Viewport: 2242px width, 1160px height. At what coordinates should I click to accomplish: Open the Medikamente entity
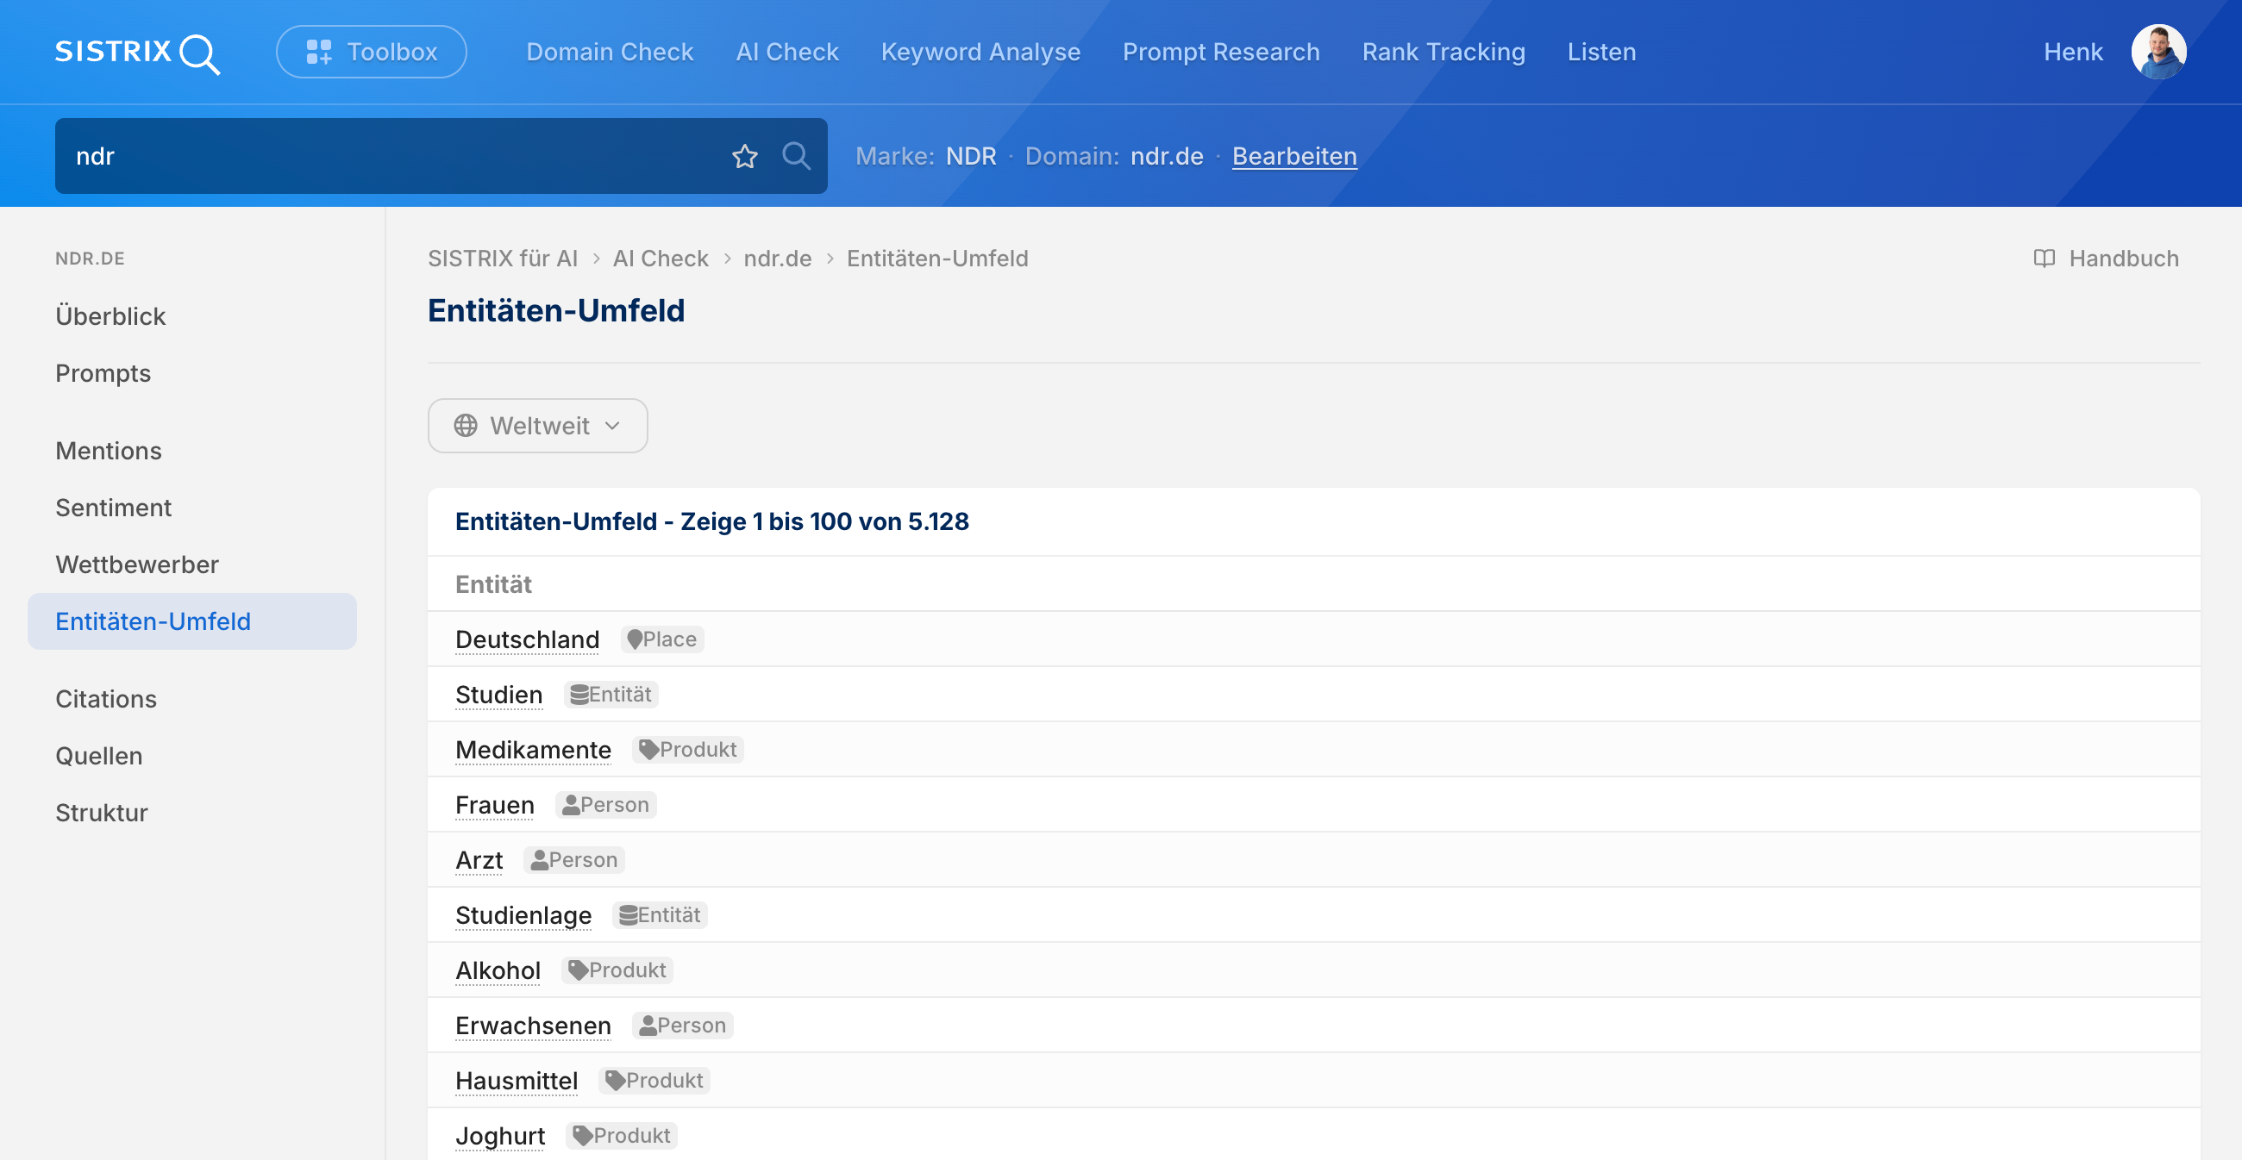pyautogui.click(x=534, y=751)
